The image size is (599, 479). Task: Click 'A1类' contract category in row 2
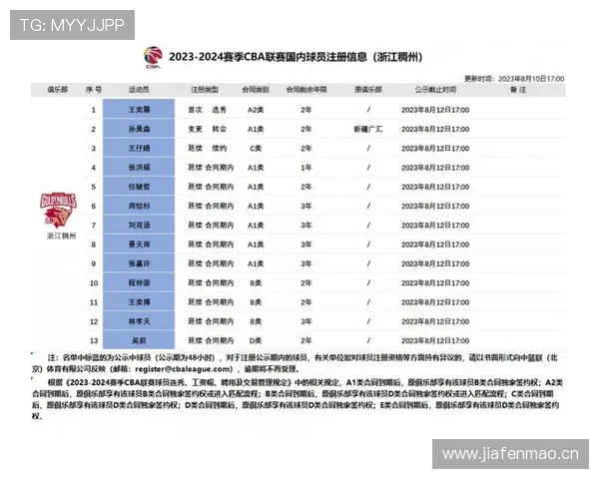[256, 129]
